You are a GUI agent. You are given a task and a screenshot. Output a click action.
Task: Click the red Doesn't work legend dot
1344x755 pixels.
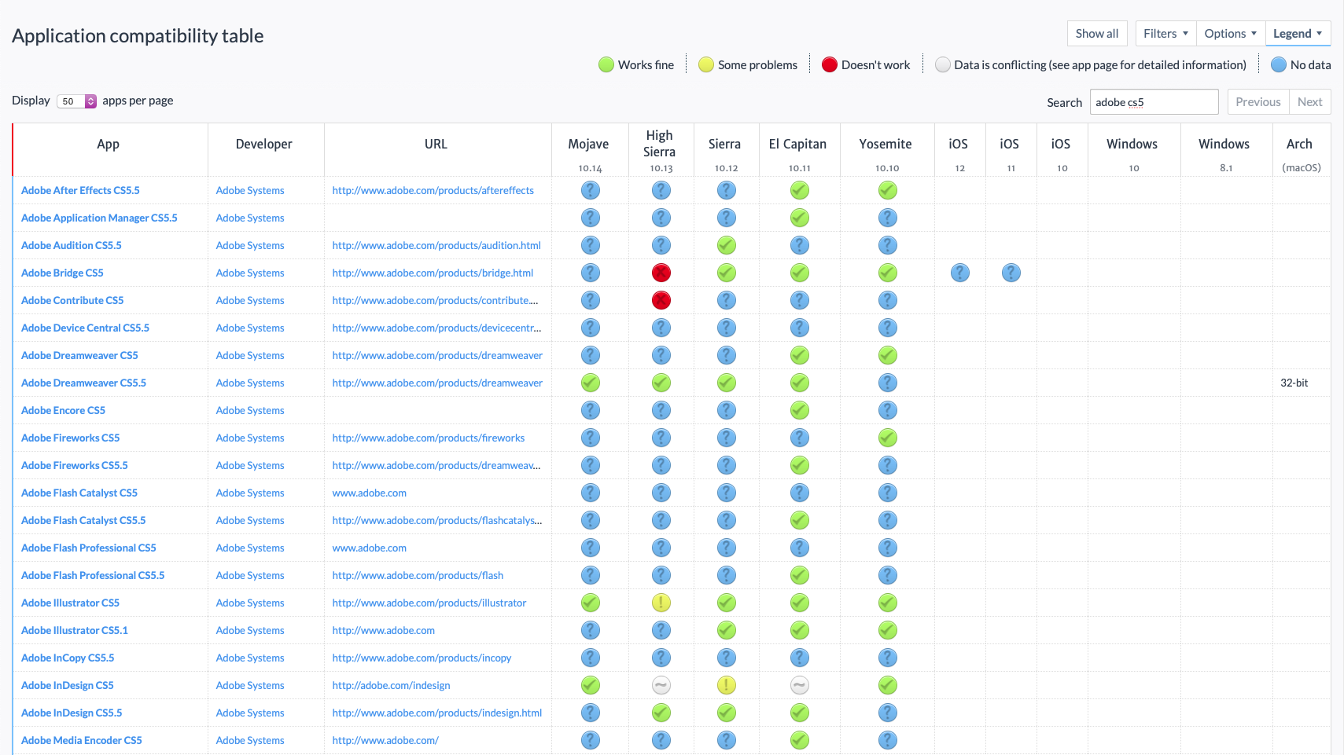click(x=830, y=64)
